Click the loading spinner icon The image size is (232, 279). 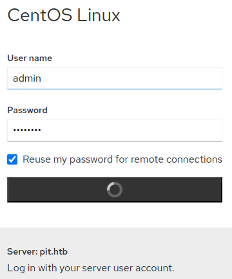click(x=115, y=190)
